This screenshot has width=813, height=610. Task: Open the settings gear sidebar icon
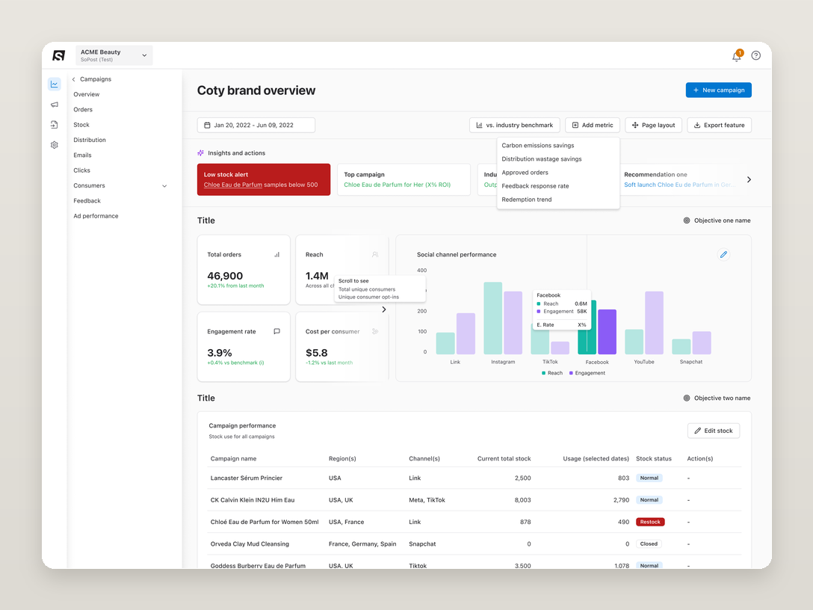click(x=55, y=145)
